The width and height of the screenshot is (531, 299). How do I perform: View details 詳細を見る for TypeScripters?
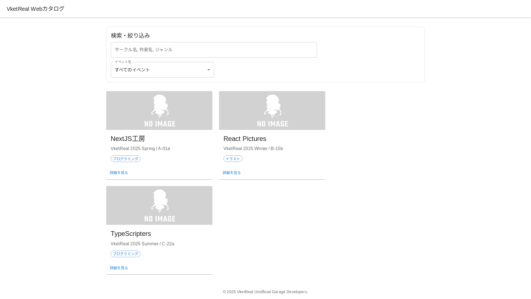(119, 268)
